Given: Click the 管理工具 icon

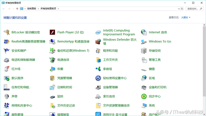Looking at the screenshot, I should click(144, 60).
